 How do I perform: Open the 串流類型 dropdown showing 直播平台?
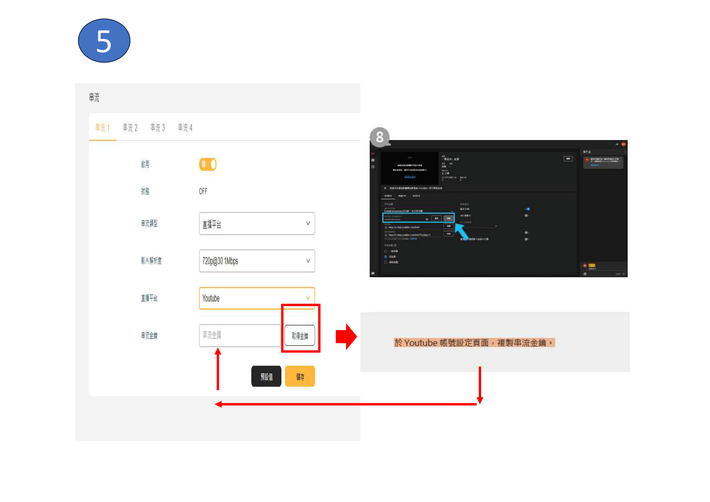(x=257, y=223)
